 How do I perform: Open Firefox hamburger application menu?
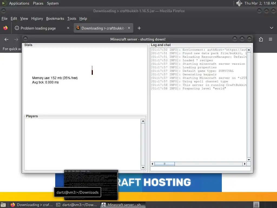click(271, 39)
